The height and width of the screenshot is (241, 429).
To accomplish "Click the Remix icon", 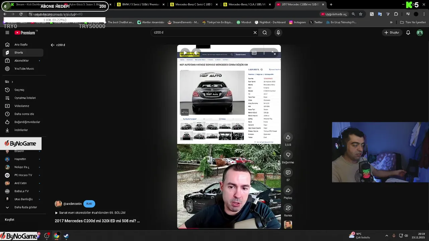I will pyautogui.click(x=288, y=208).
